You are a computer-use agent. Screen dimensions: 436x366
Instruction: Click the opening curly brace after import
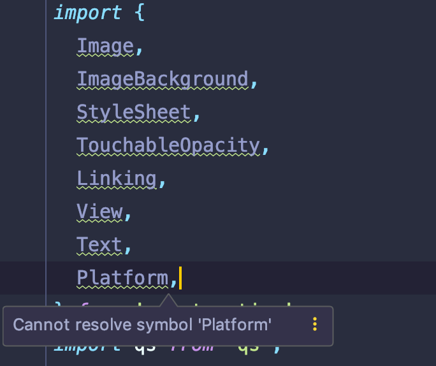click(x=140, y=13)
